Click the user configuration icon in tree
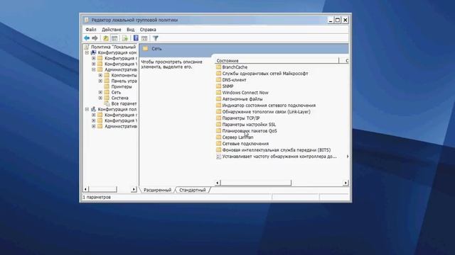Image resolution: width=455 pixels, height=255 pixels. (93, 109)
